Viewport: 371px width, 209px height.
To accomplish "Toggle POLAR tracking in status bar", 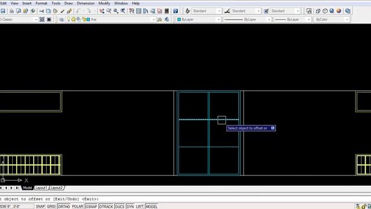I will click(78, 207).
